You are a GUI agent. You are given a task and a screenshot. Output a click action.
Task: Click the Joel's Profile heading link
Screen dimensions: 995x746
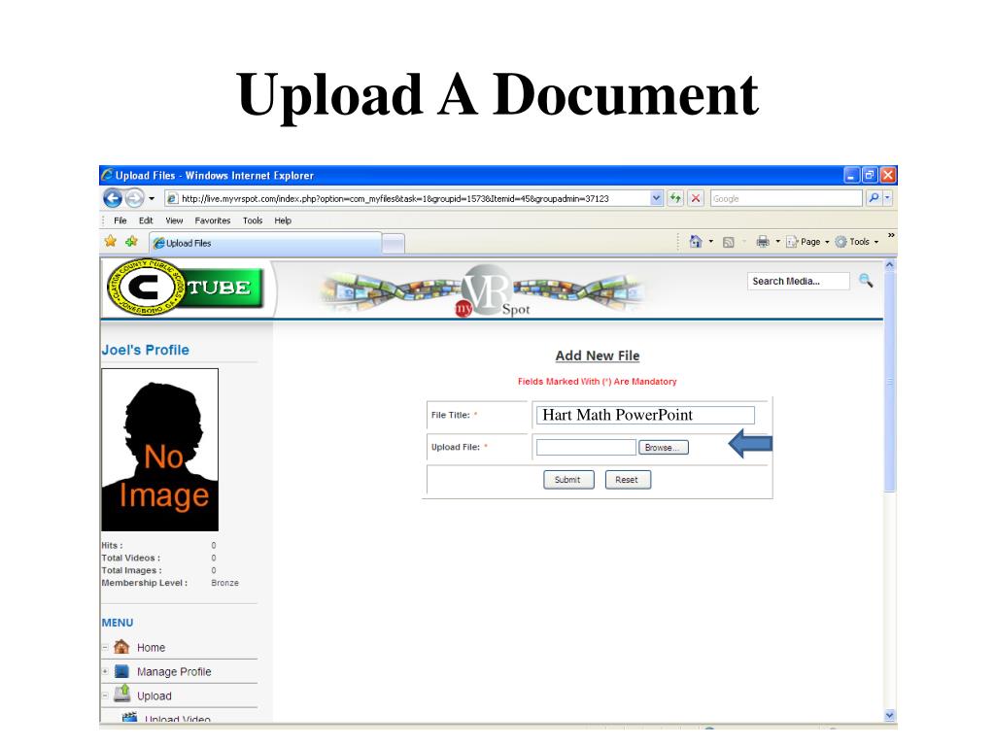click(146, 350)
